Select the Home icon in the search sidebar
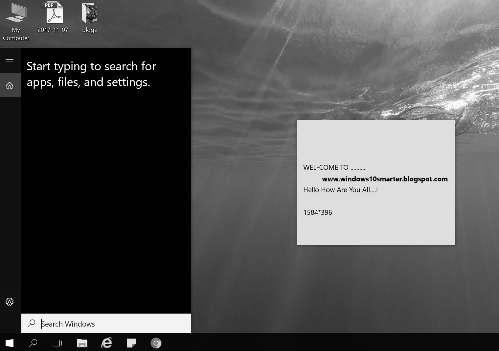The height and width of the screenshot is (351, 499). [9, 85]
